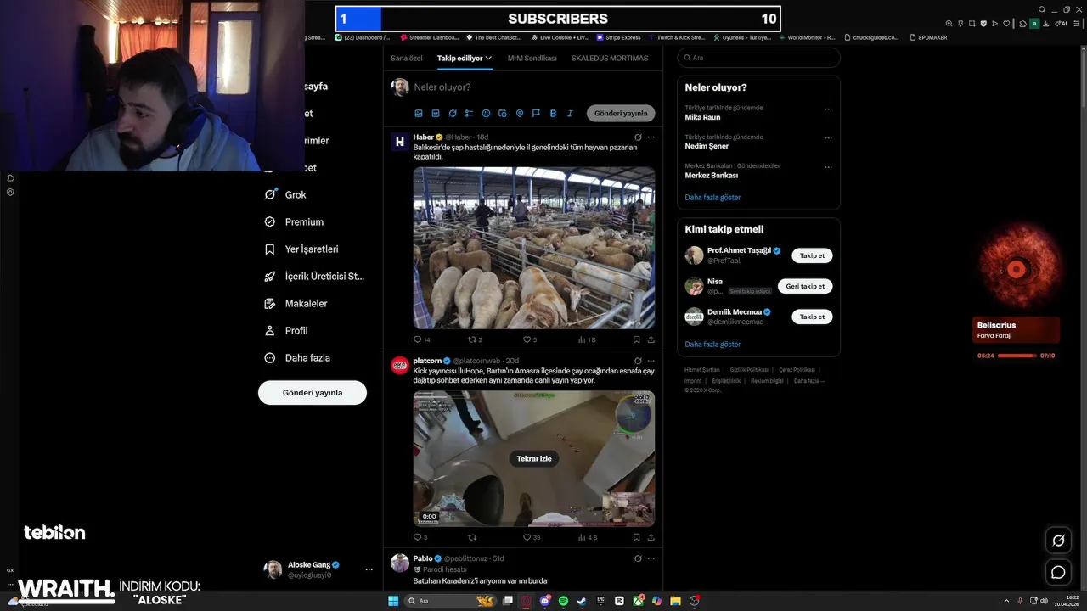Screen dimensions: 1087x611
Task: Click the flag icon in composer toolbar
Action: [536, 113]
